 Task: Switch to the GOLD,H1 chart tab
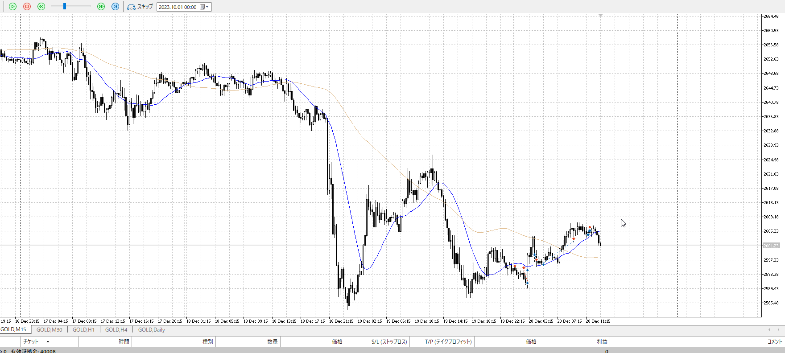tap(83, 330)
